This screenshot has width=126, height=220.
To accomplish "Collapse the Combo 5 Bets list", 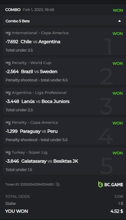I will pos(119,21).
